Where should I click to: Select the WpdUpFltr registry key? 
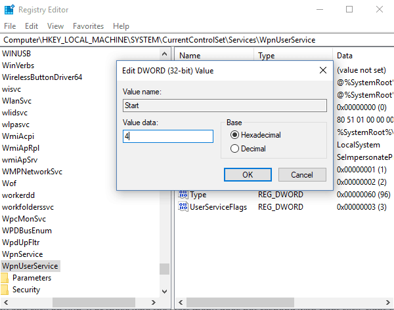point(20,242)
